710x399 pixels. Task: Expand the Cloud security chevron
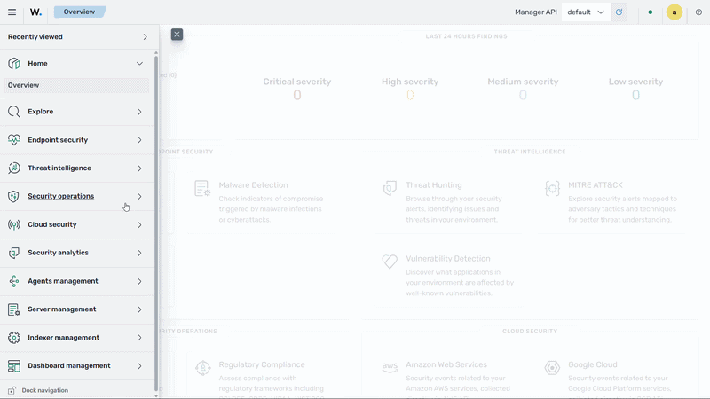(139, 225)
